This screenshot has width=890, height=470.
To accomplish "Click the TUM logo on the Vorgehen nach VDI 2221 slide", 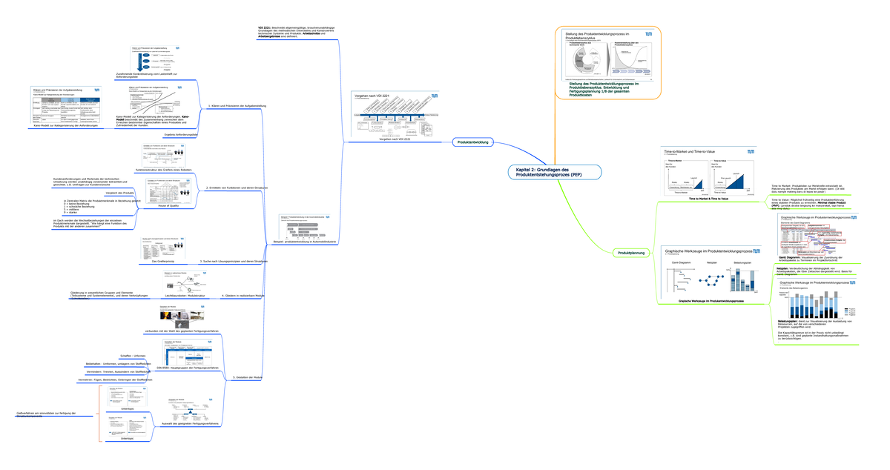I will 435,96.
